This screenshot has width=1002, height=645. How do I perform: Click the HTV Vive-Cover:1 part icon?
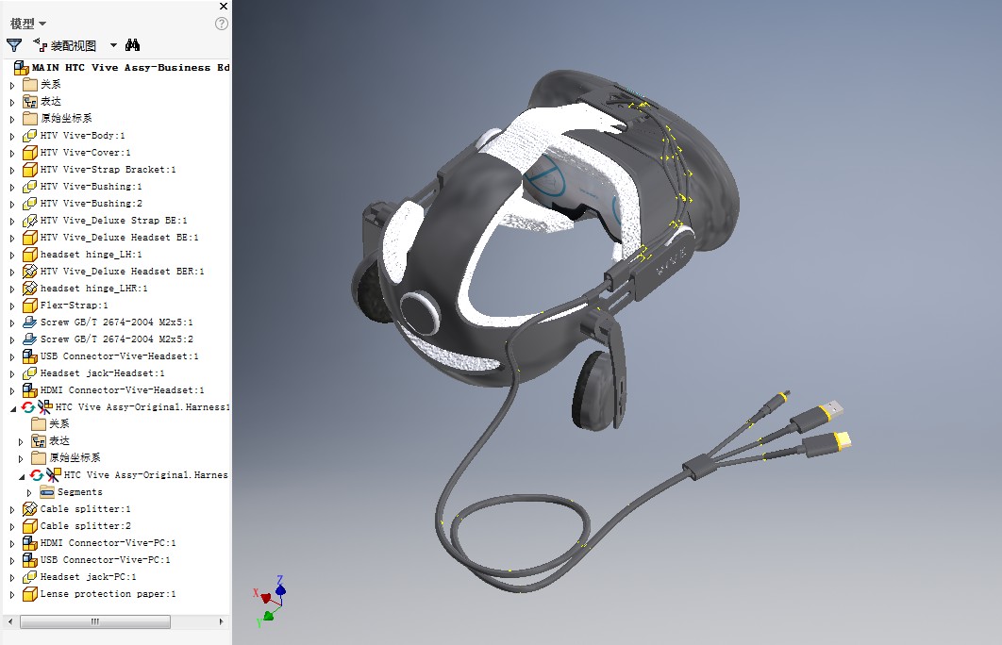click(29, 153)
